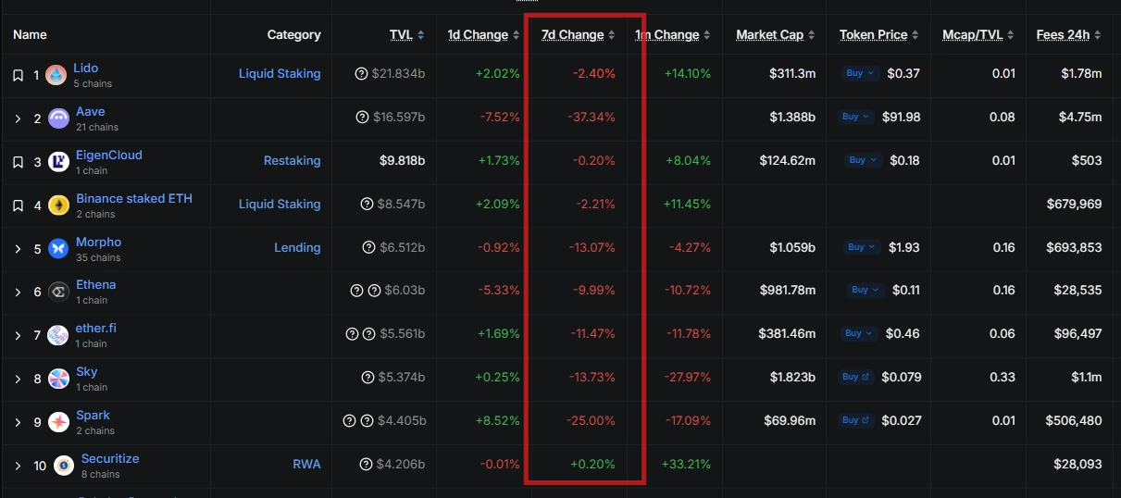The height and width of the screenshot is (498, 1121).
Task: Click the Aave protocol logo
Action: [58, 118]
